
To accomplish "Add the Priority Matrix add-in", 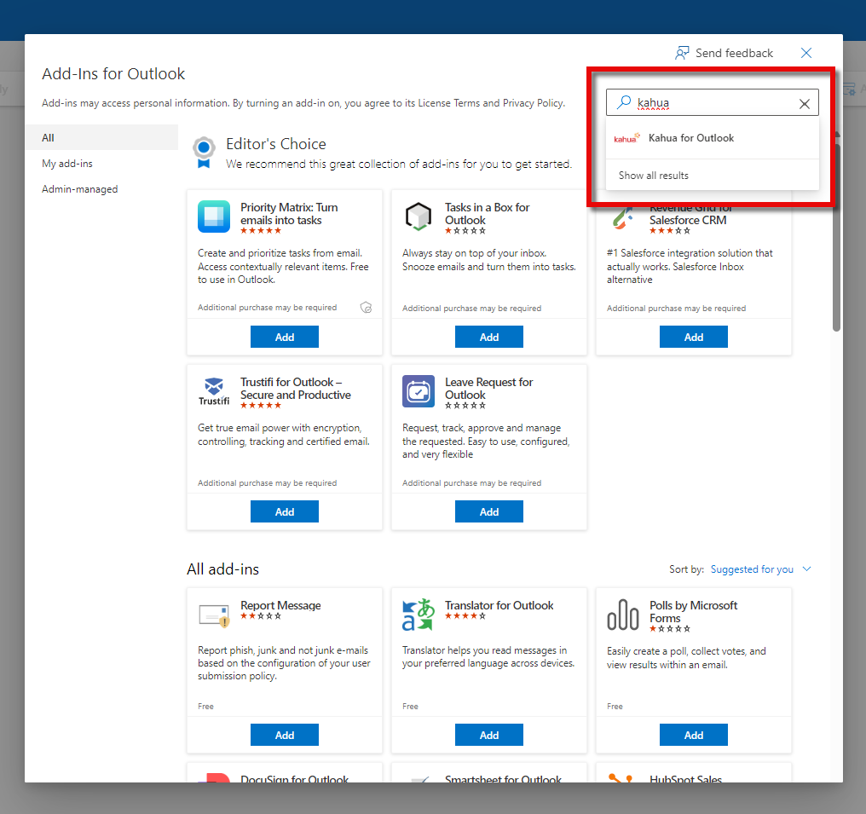I will pos(285,337).
